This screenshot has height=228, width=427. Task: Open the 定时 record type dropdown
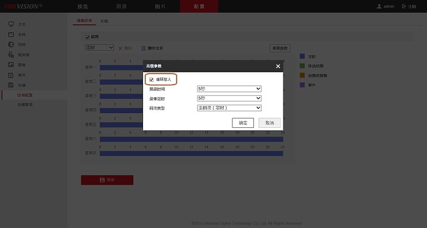pos(99,47)
